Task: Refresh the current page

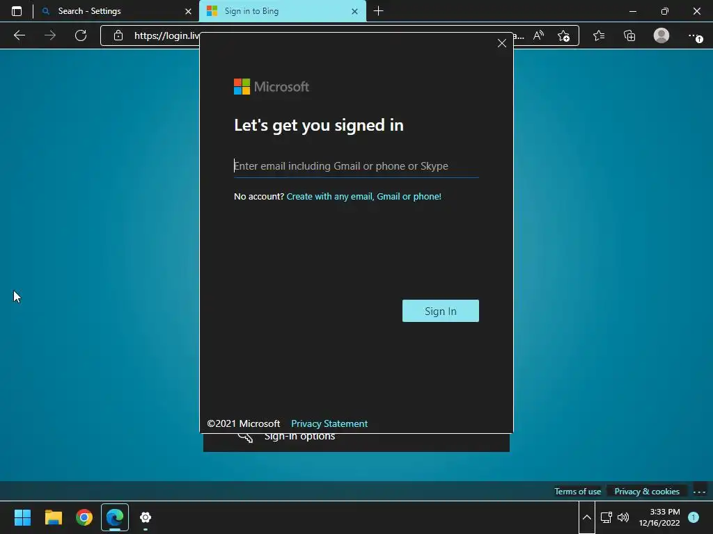Action: click(81, 35)
